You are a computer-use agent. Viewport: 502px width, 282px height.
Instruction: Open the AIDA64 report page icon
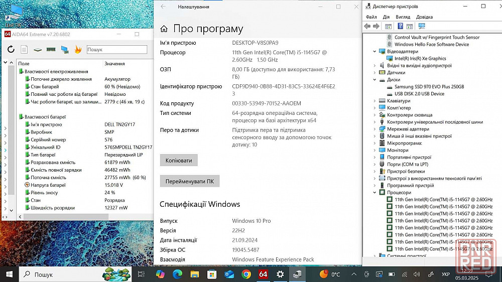click(x=24, y=49)
